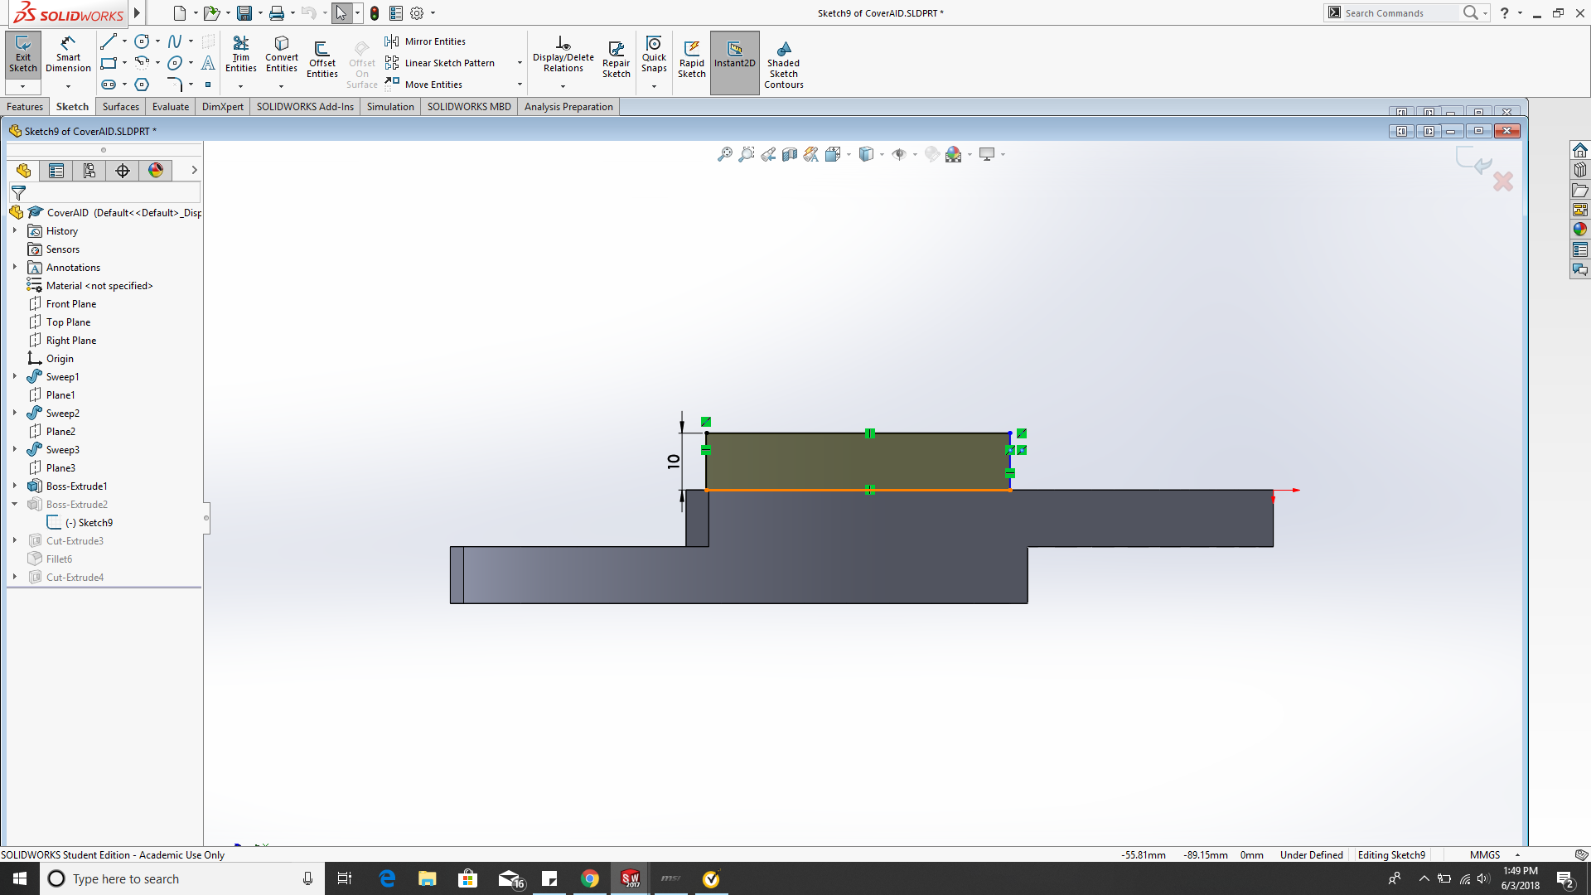Open Chrome from taskbar
1591x895 pixels.
point(590,878)
